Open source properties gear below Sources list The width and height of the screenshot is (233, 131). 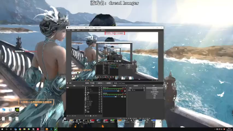pos(91,116)
